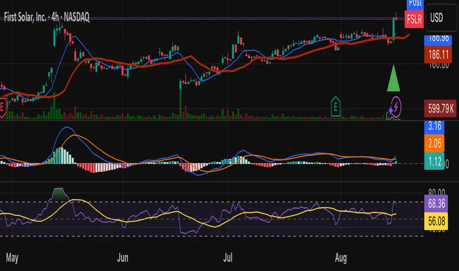Viewport: 459px width, 271px height.
Task: Click the red FSLR price label
Action: [x=414, y=21]
